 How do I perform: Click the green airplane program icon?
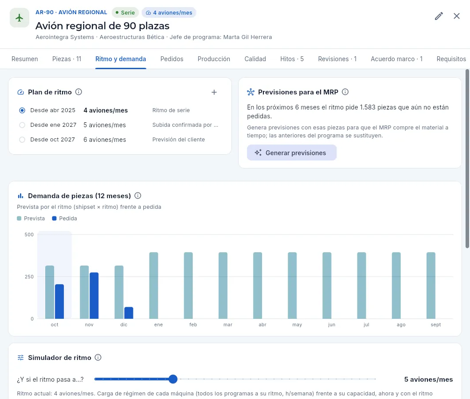20,18
